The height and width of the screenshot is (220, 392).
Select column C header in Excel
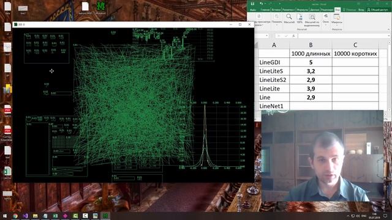click(355, 45)
